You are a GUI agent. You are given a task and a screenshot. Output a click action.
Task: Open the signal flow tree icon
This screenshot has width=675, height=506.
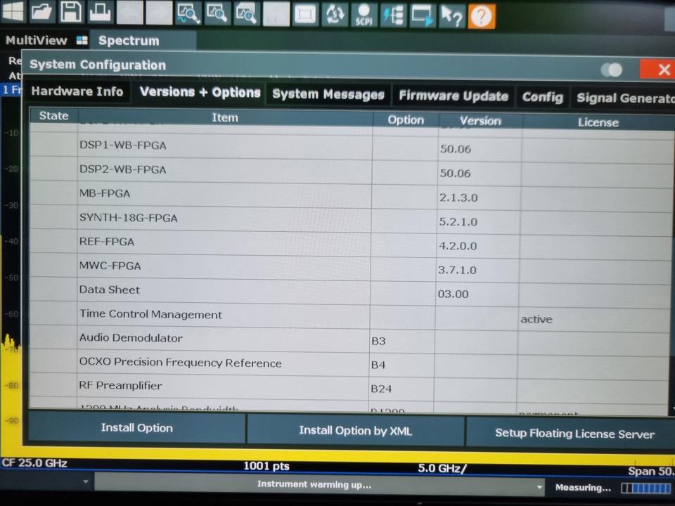[x=394, y=16]
